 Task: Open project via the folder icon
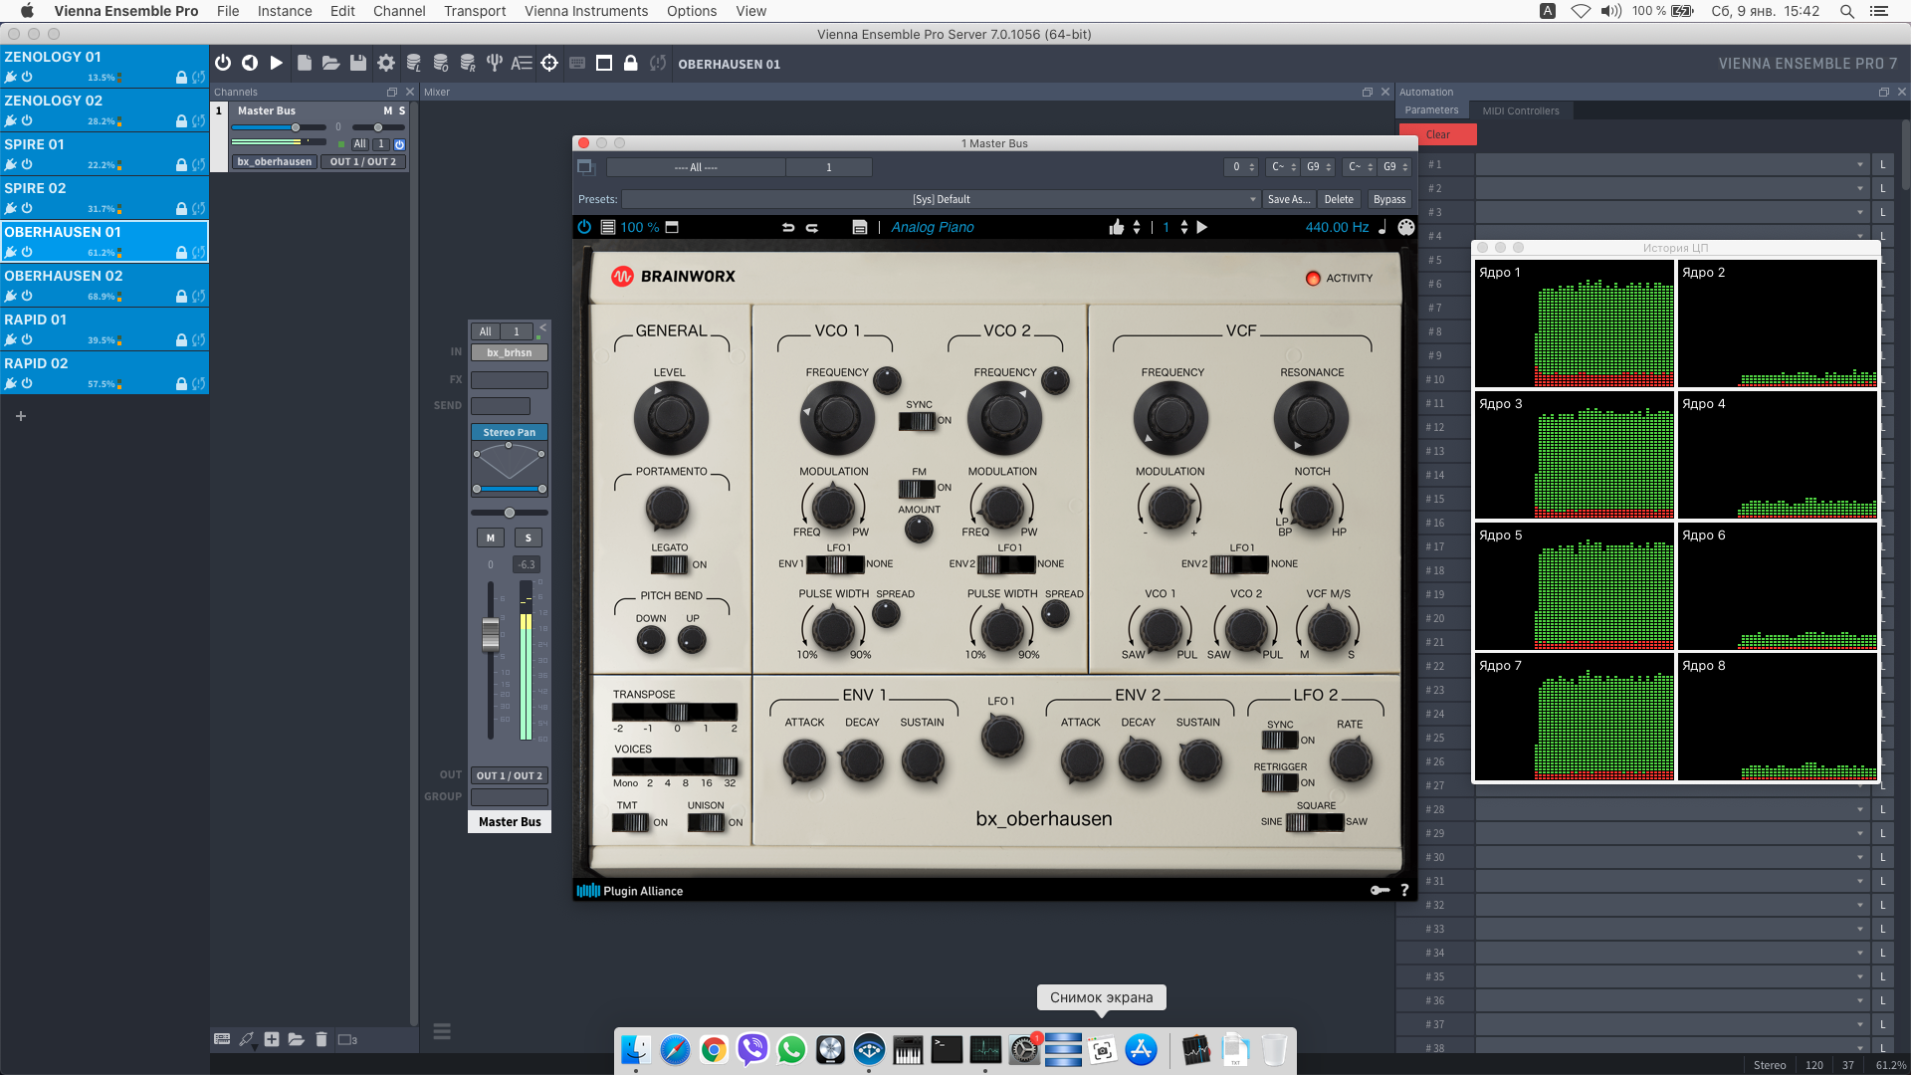point(330,63)
